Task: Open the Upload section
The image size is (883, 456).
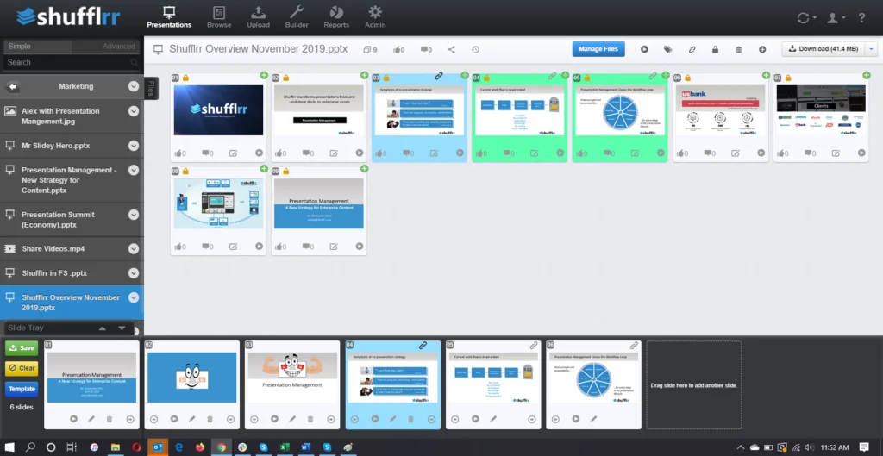Action: coord(258,17)
